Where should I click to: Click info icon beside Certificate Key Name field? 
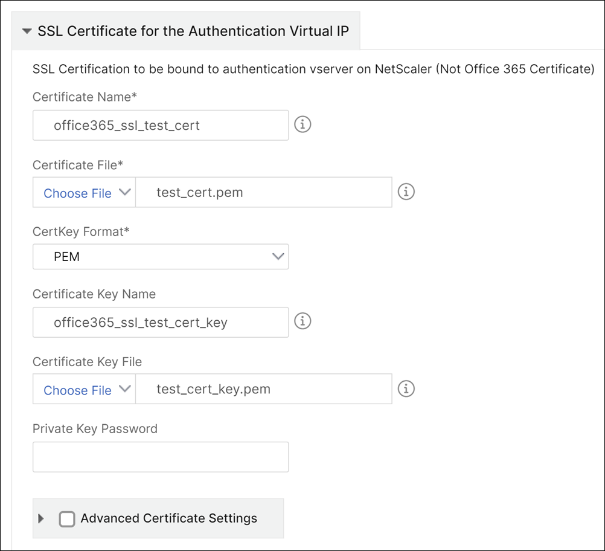[x=302, y=321]
